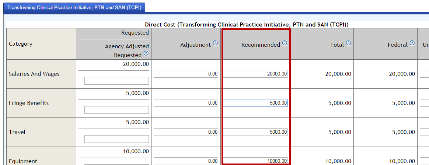Open the help icon next to Total

(348, 43)
